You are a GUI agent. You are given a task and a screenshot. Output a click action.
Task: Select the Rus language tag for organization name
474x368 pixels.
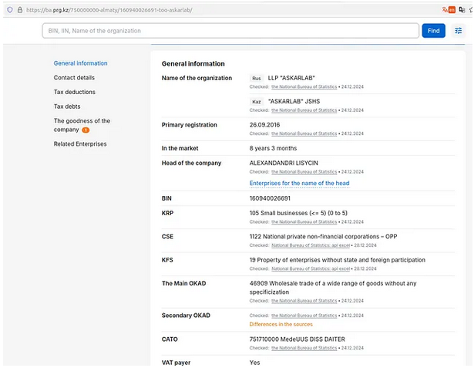257,79
